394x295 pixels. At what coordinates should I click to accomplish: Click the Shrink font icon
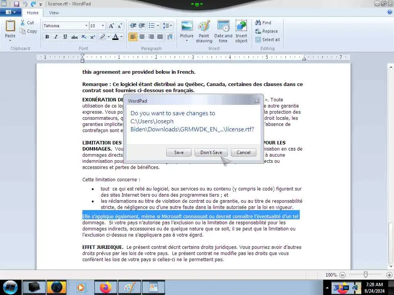(x=120, y=26)
